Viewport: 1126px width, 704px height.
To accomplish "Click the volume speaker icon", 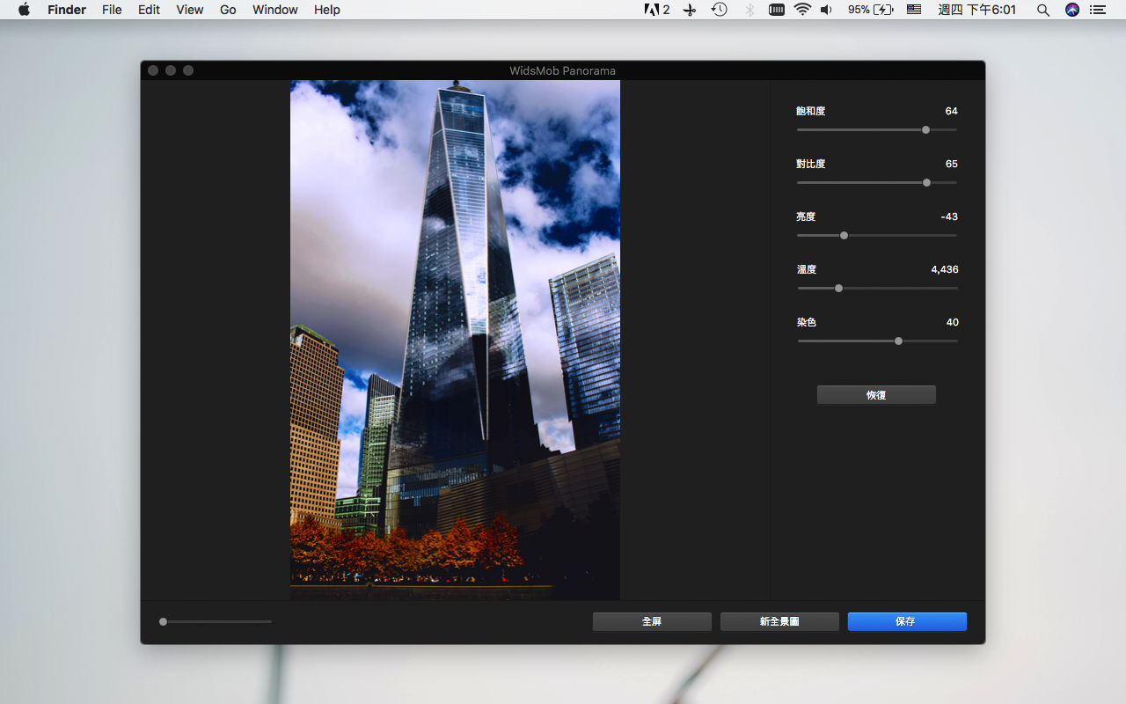I will pos(826,10).
